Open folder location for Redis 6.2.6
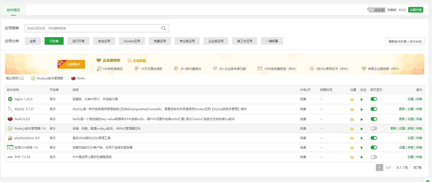 point(352,119)
